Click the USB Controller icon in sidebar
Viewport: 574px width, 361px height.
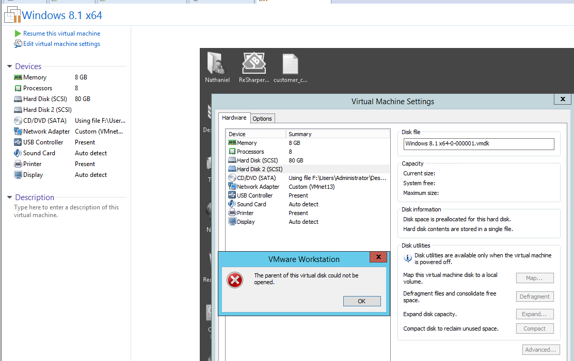18,142
